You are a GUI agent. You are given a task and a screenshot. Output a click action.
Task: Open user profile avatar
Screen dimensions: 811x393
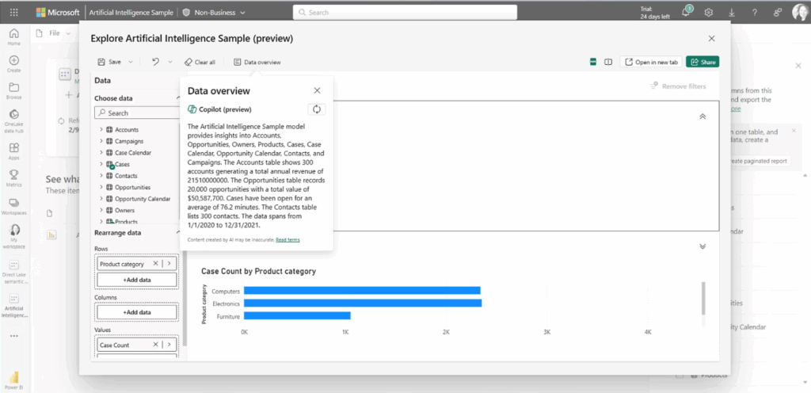point(800,13)
